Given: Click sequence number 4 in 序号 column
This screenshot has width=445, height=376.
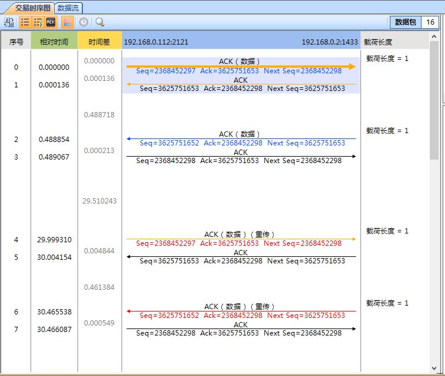Looking at the screenshot, I should (16, 239).
